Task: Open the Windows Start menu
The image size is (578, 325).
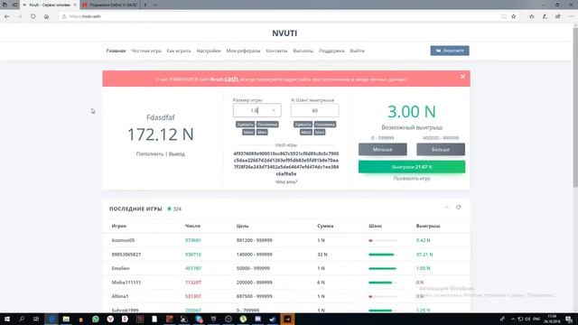Action: [x=7, y=319]
